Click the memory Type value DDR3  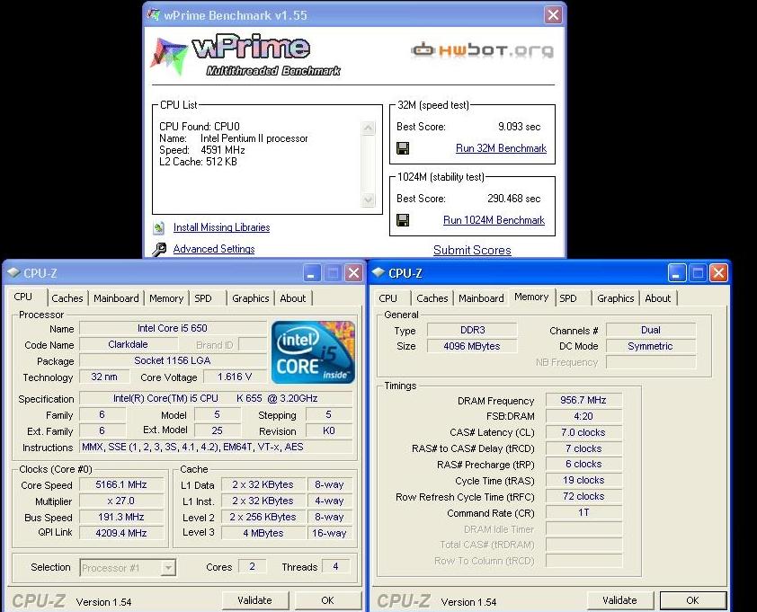tap(472, 330)
